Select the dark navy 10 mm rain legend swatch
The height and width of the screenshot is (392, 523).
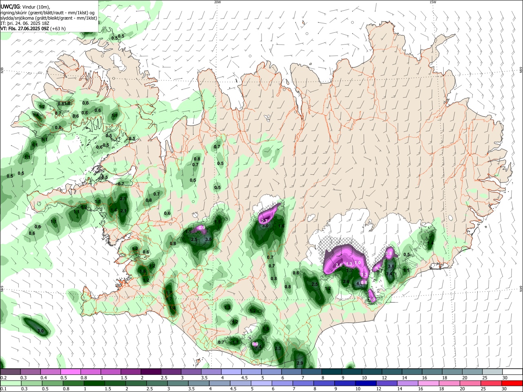click(365, 383)
